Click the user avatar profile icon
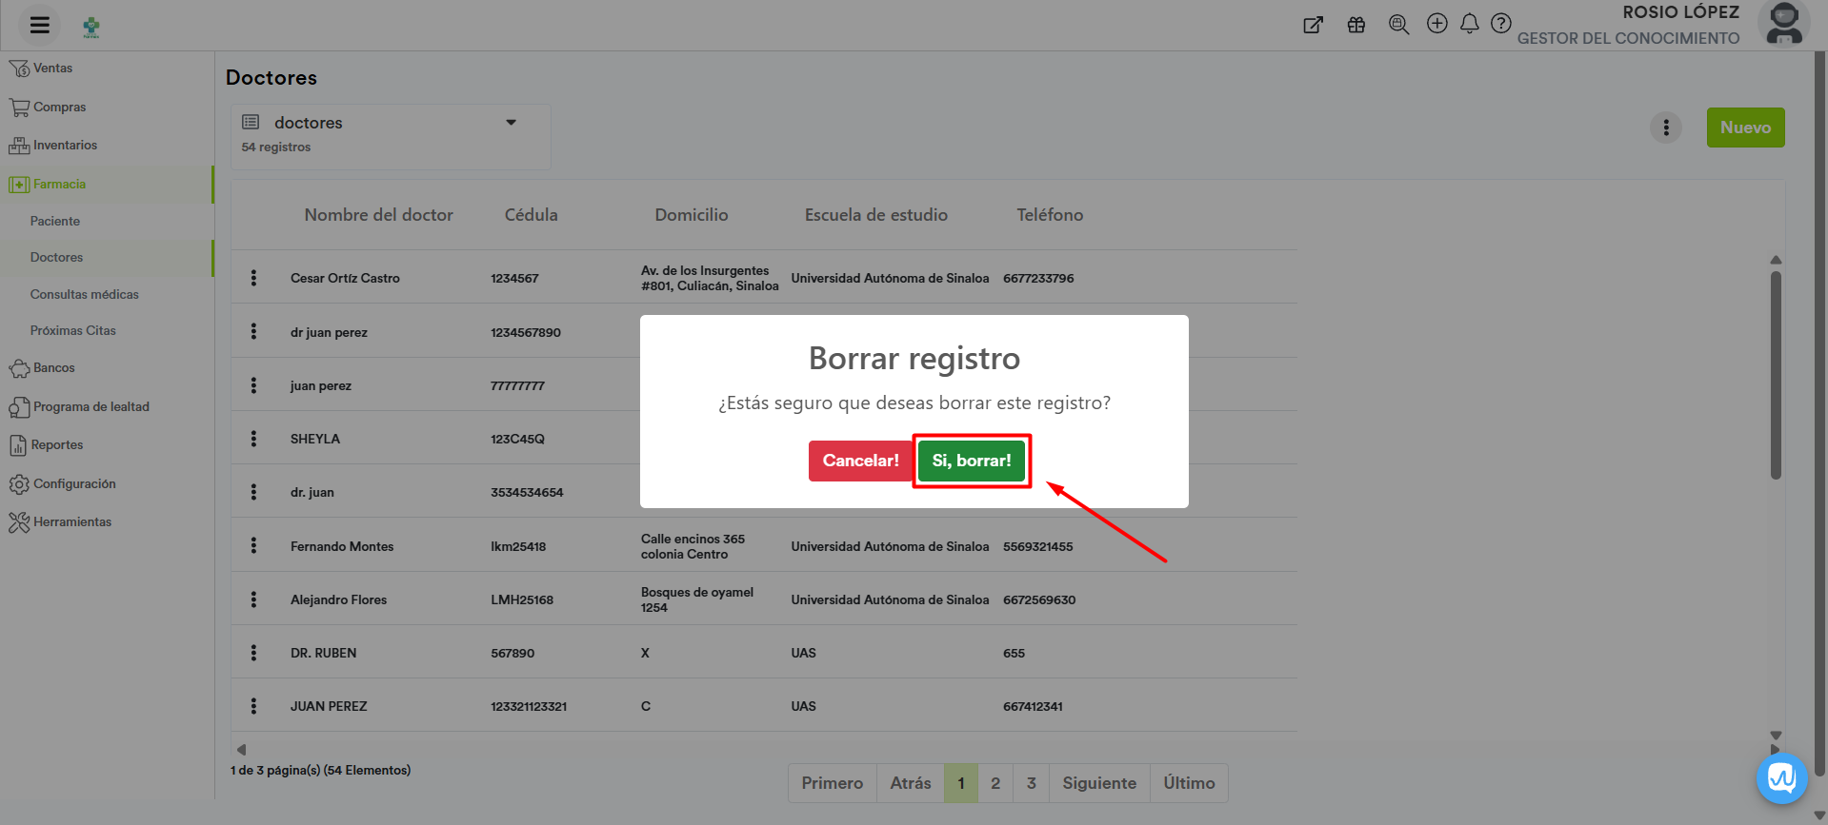The height and width of the screenshot is (825, 1828). pos(1783,25)
